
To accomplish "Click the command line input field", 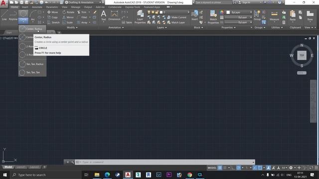I will point(165,162).
